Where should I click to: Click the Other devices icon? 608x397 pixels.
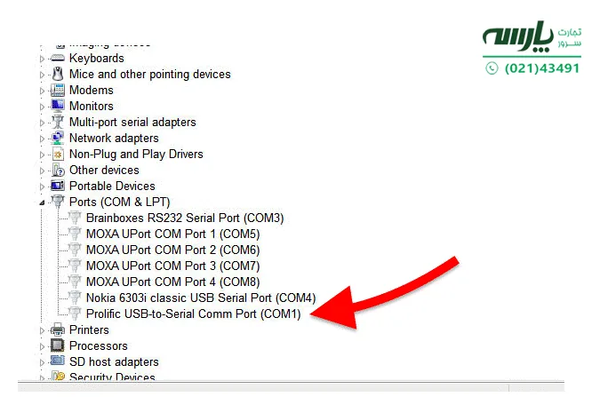coord(58,170)
